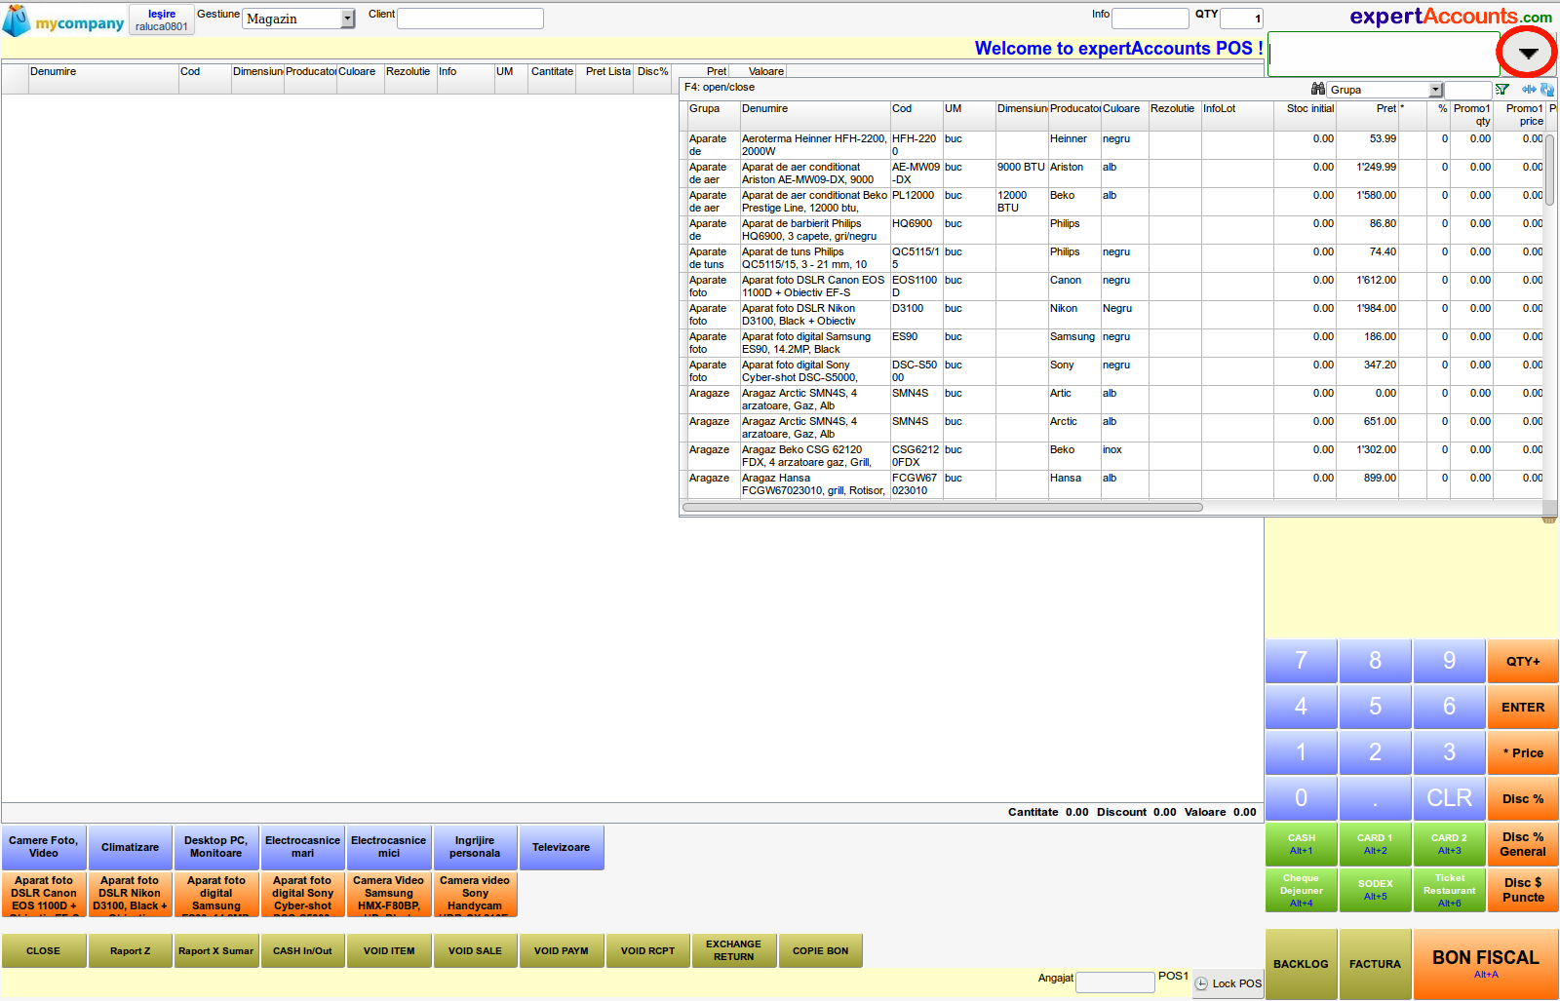Click Disc % General button
Viewport: 1560px width, 1001px height.
tap(1523, 844)
